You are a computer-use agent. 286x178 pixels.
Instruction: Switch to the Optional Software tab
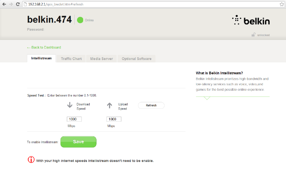137,59
